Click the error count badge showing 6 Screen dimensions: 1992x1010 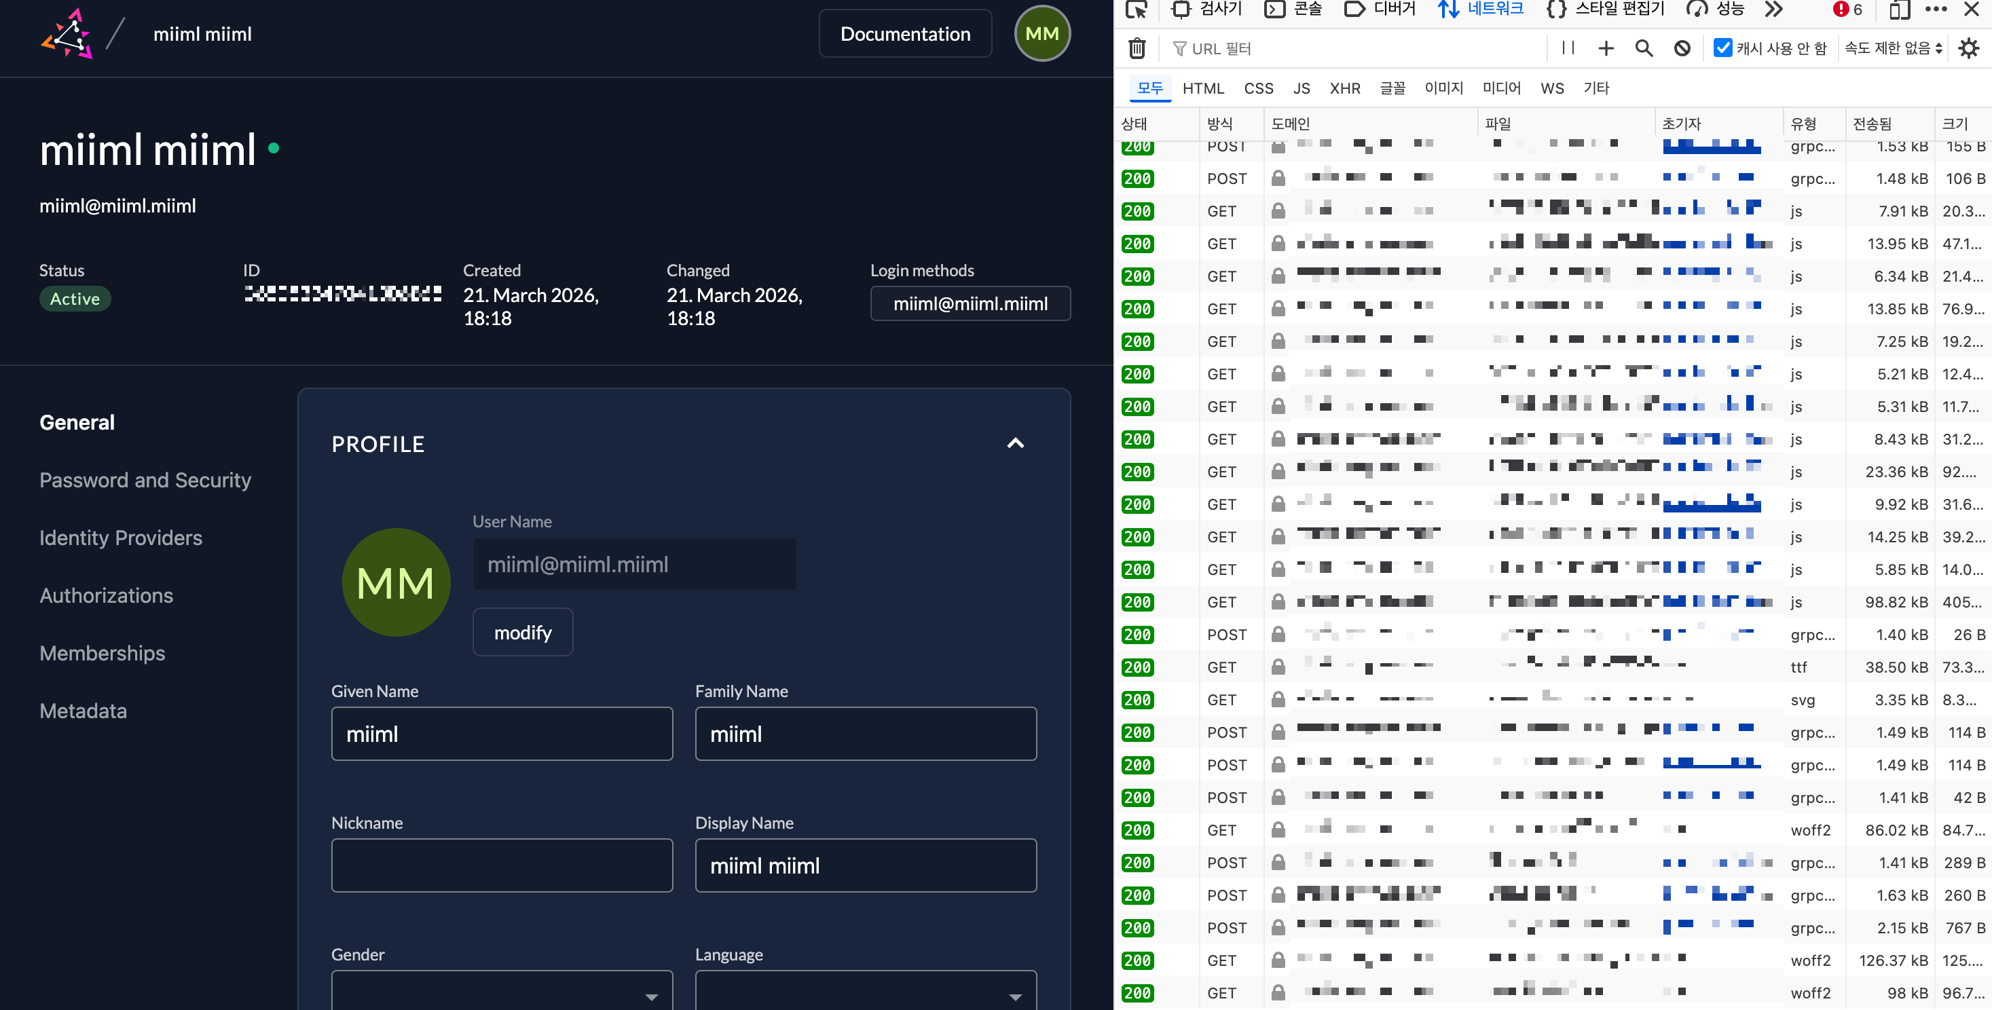(1848, 10)
